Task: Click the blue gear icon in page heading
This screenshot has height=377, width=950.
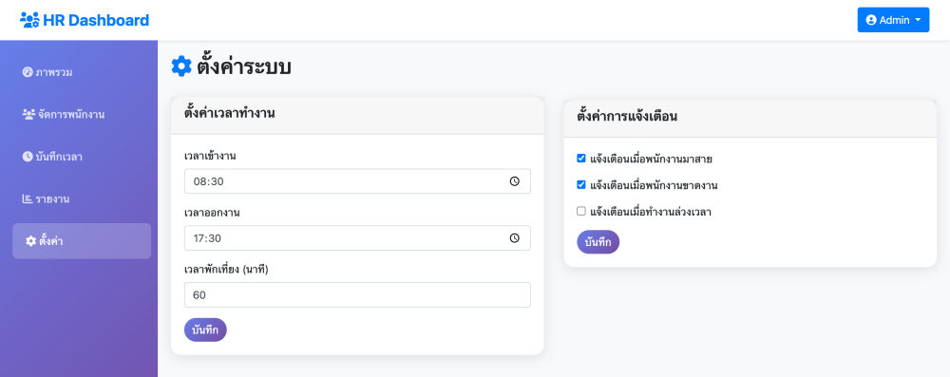Action: point(181,66)
